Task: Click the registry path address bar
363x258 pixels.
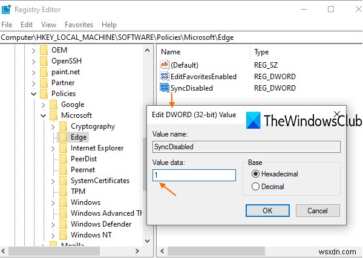Action: click(181, 37)
